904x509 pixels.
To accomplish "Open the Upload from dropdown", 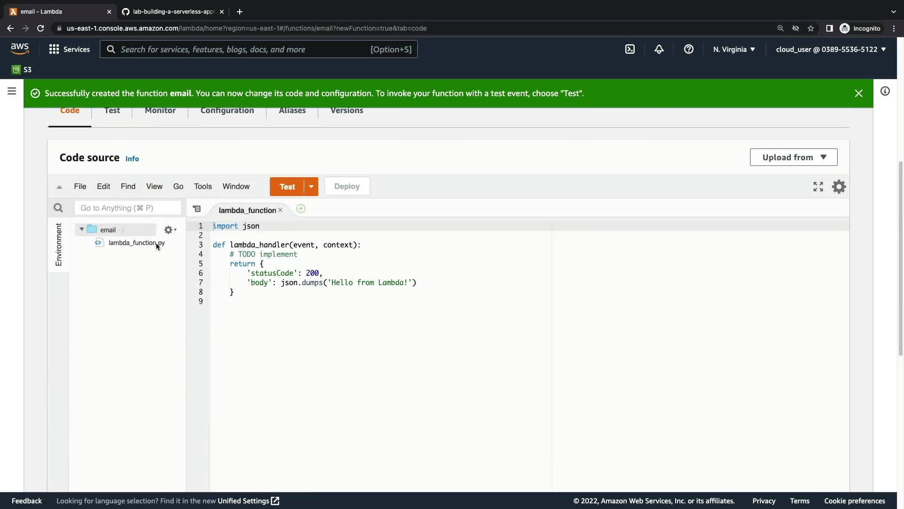I will point(793,157).
